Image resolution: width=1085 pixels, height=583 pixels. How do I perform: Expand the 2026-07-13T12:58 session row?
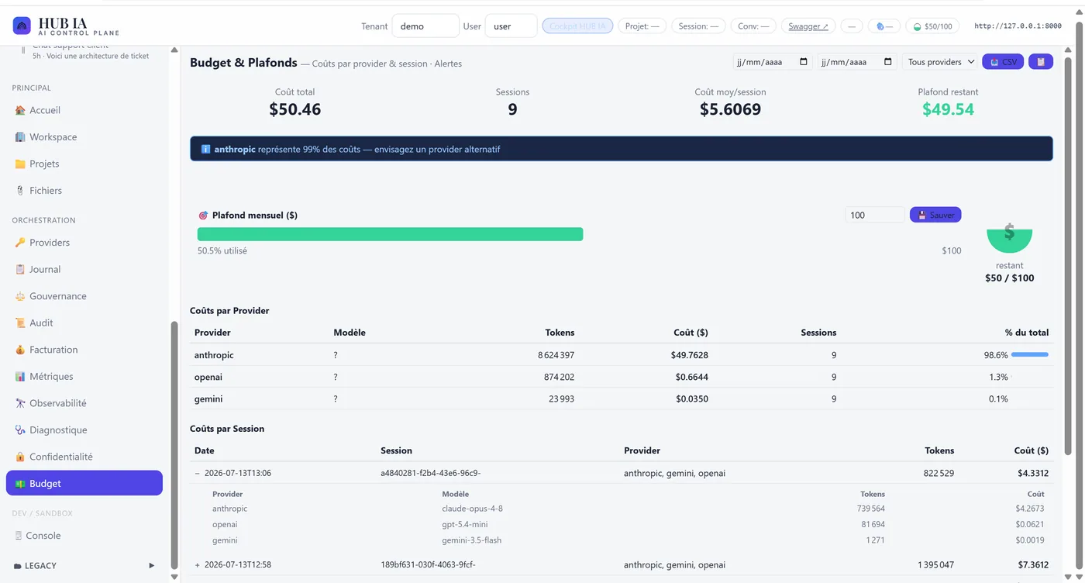(x=197, y=565)
